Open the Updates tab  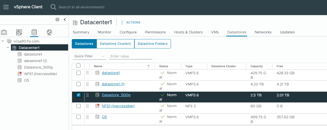tap(287, 32)
